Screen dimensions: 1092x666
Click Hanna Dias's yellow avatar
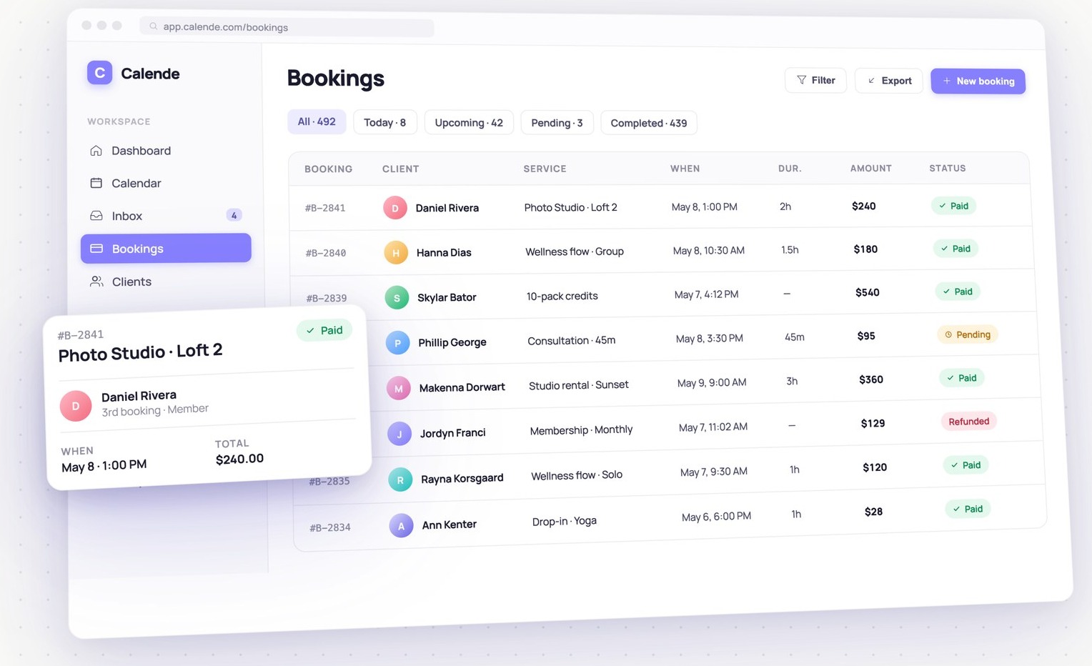click(396, 253)
